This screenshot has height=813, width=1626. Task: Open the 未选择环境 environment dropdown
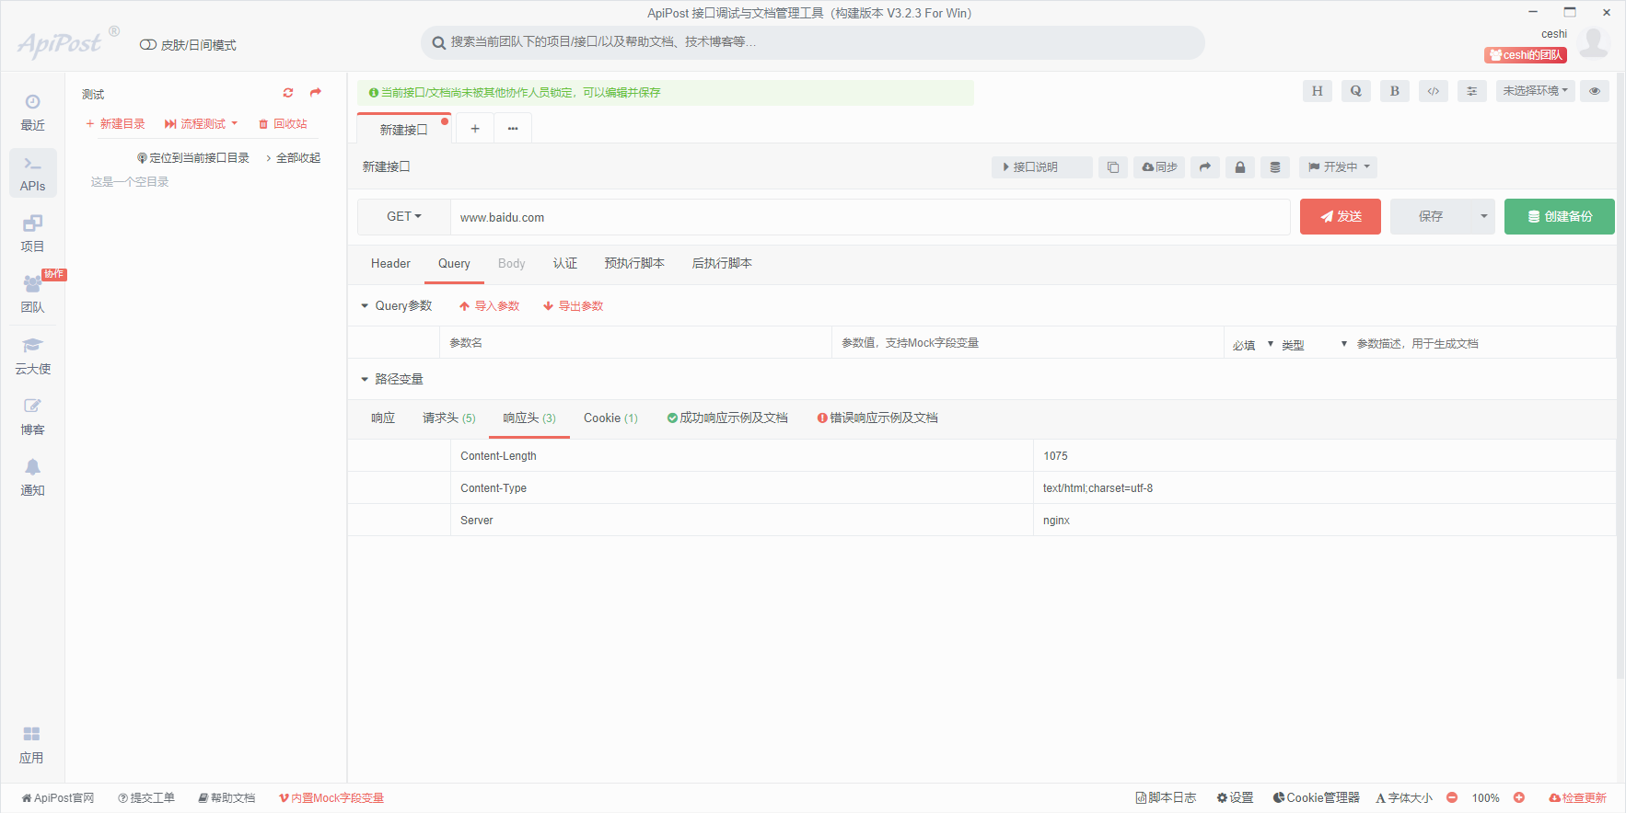click(x=1535, y=91)
